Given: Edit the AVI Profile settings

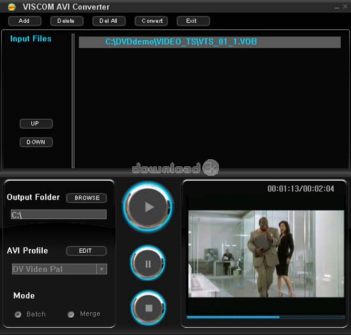Looking at the screenshot, I should [x=87, y=251].
